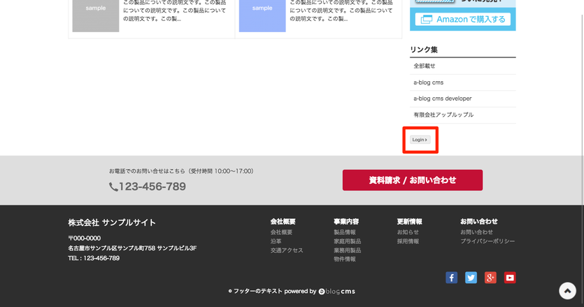Open the footer お問い合わせ sub-link
This screenshot has width=584, height=307.
pos(477,232)
